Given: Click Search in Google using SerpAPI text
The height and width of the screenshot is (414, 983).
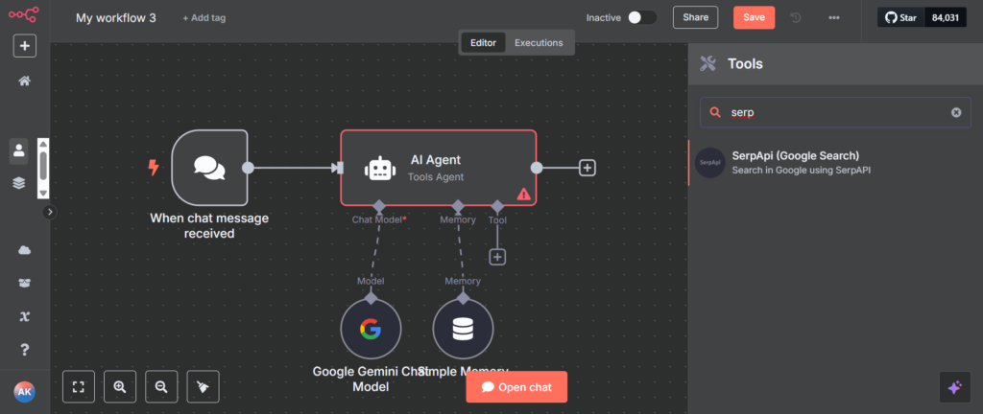Looking at the screenshot, I should click(802, 170).
